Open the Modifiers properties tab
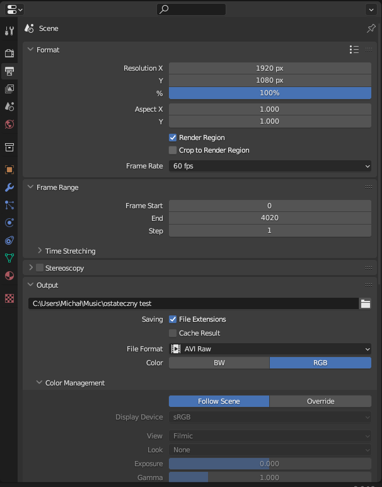382x487 pixels. click(9, 187)
